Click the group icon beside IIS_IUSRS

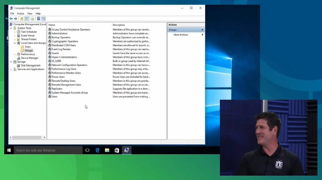click(x=50, y=61)
